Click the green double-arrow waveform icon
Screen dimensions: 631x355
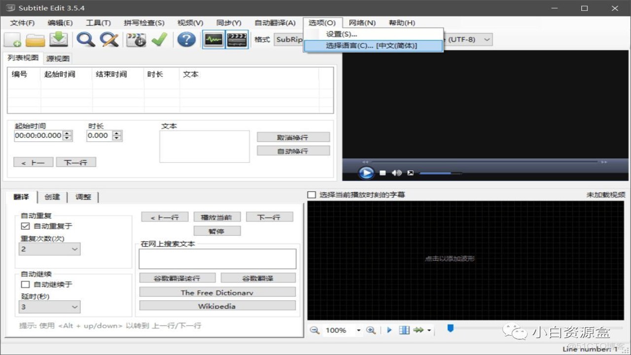[419, 330]
